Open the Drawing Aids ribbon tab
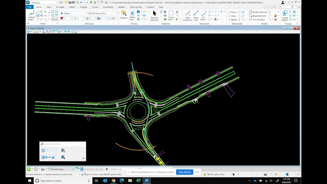The width and height of the screenshot is (327, 184). coord(136,7)
